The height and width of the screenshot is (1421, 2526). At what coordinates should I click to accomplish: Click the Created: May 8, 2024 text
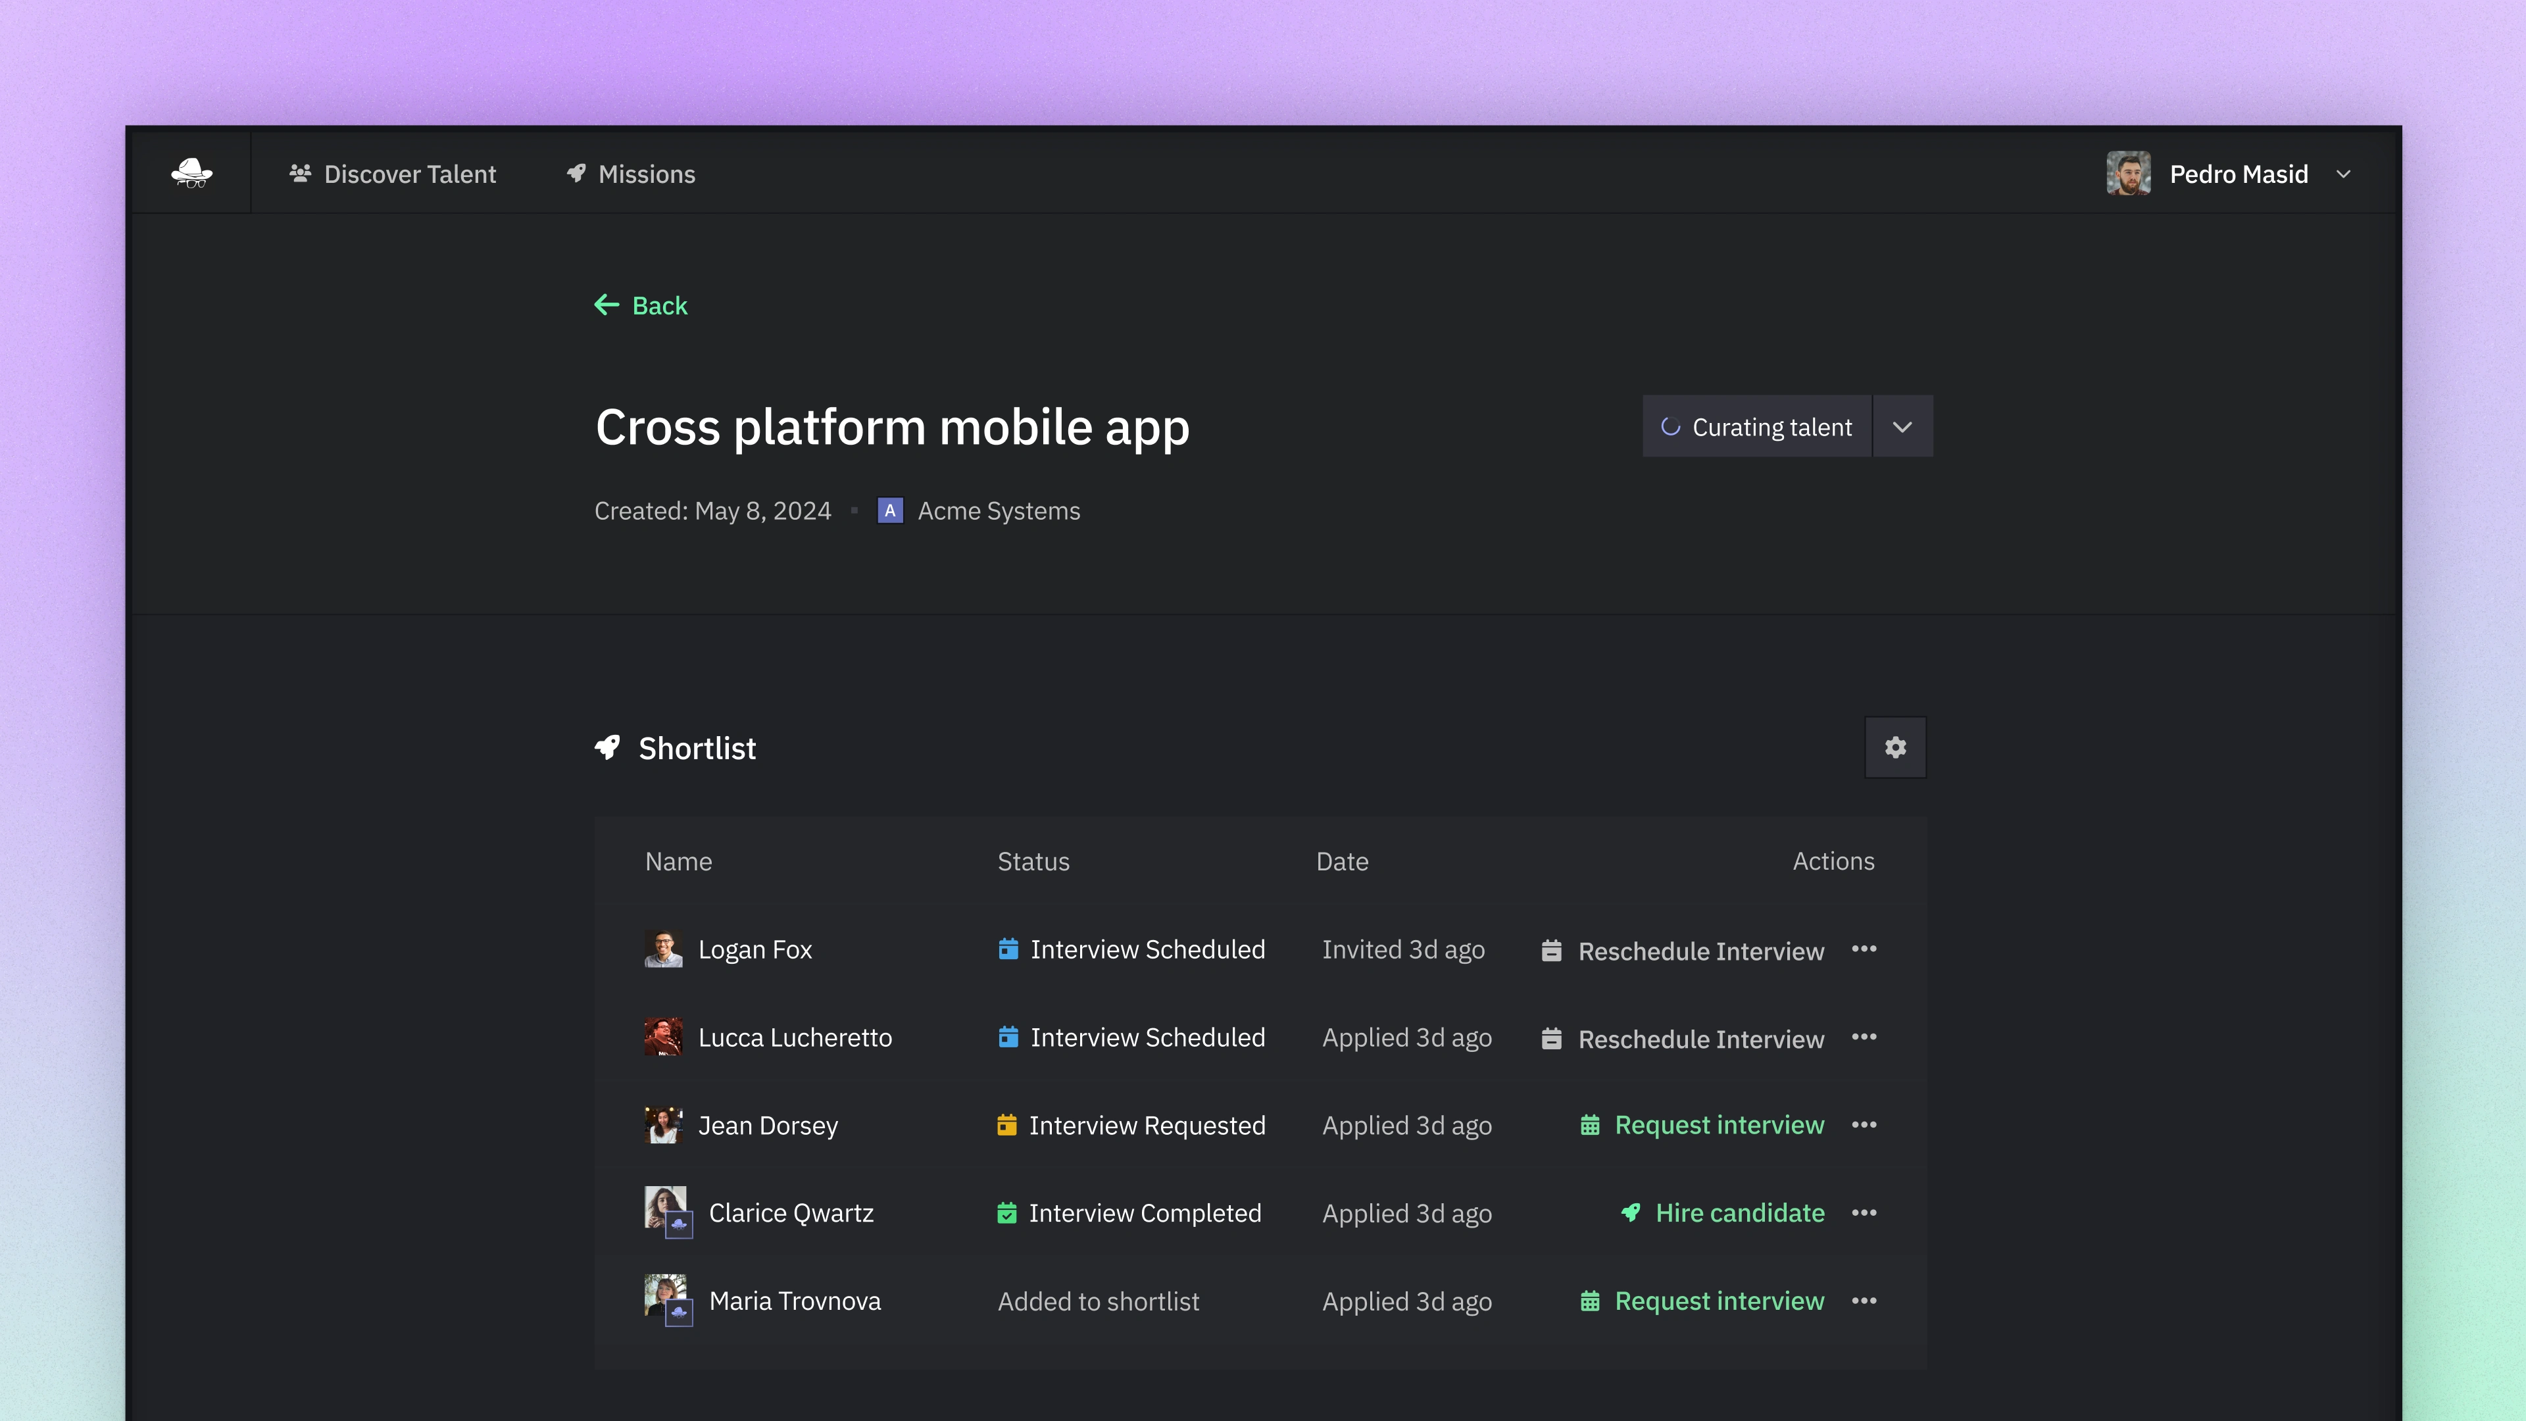[x=712, y=511]
